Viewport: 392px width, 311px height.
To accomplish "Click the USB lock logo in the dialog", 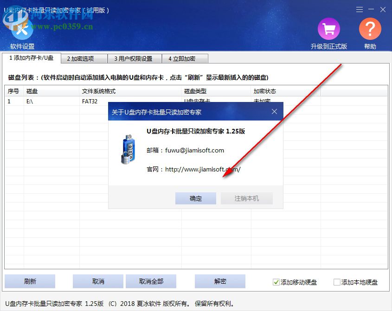I will [129, 149].
